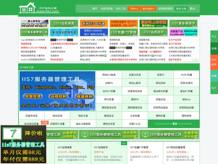Open the 香港双E5 8C机器 banner
218x164 pixels.
[x=94, y=23]
